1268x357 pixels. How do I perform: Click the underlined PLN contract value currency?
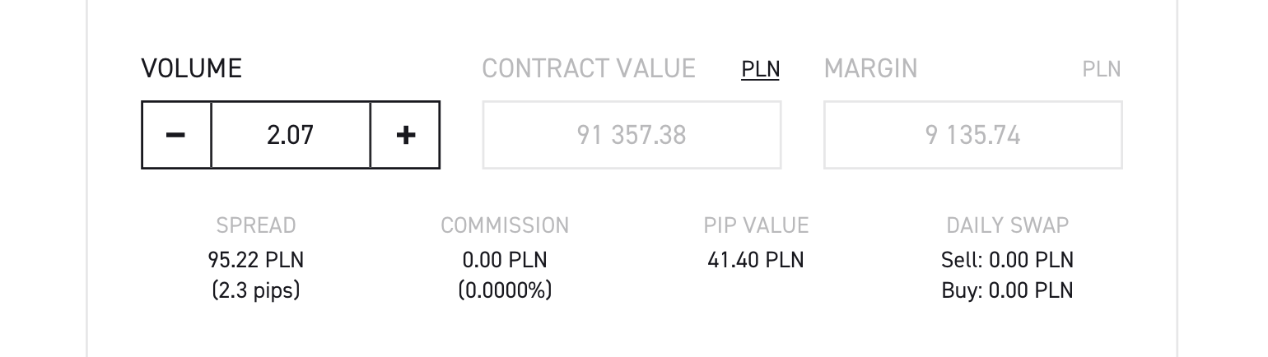[760, 69]
